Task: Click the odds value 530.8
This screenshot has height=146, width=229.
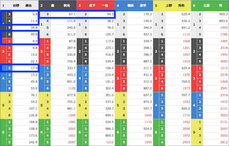Action: (71, 55)
